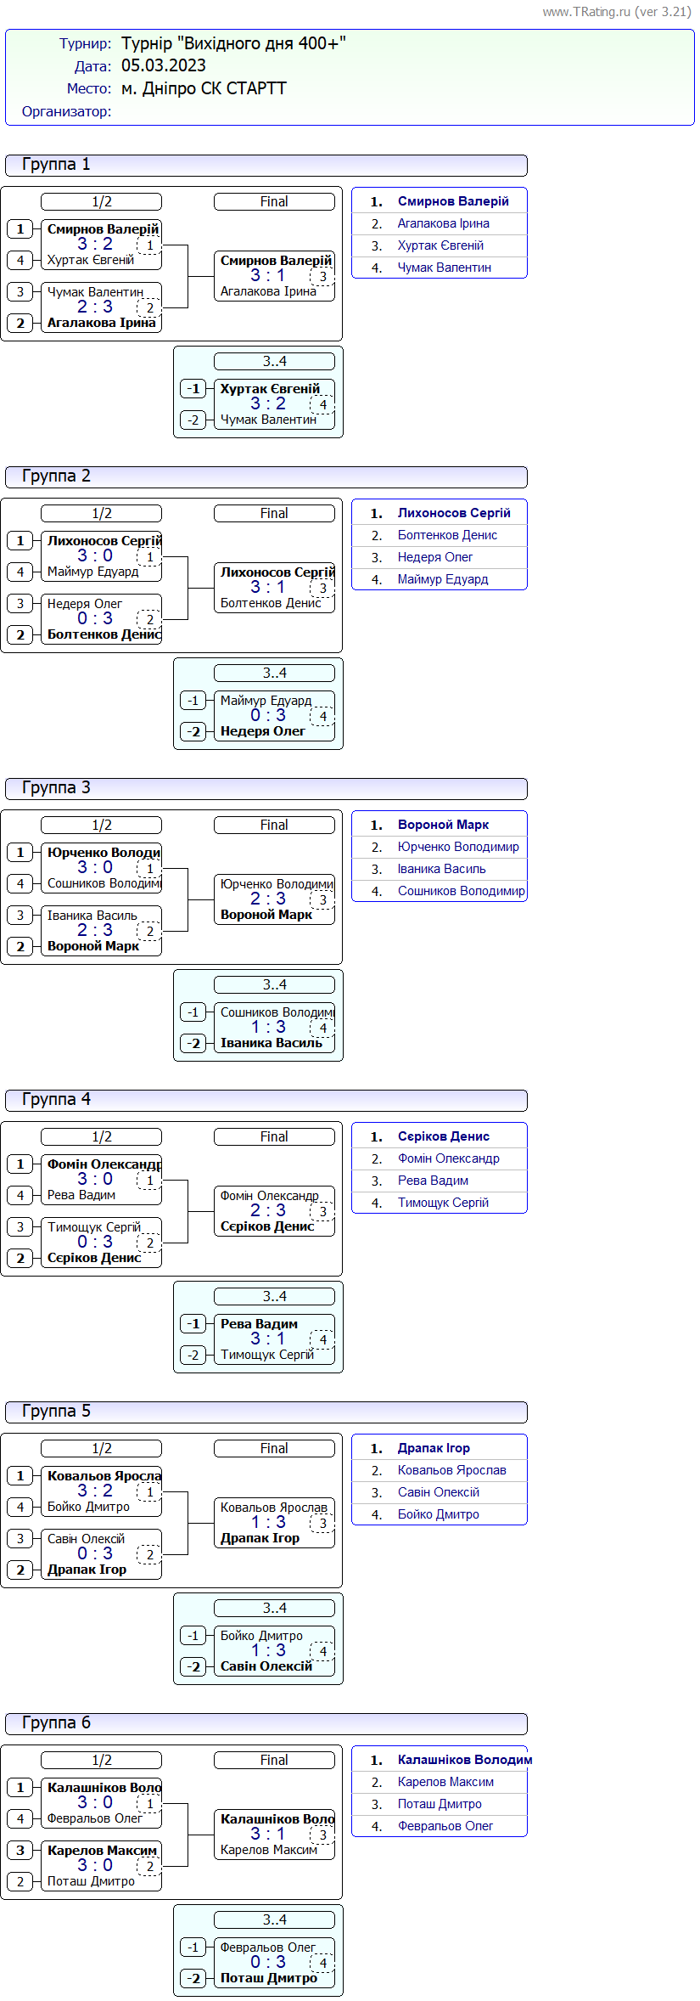Click Тимощук Сергій in Group 4 standings
The height and width of the screenshot is (2001, 700).
[x=443, y=1203]
